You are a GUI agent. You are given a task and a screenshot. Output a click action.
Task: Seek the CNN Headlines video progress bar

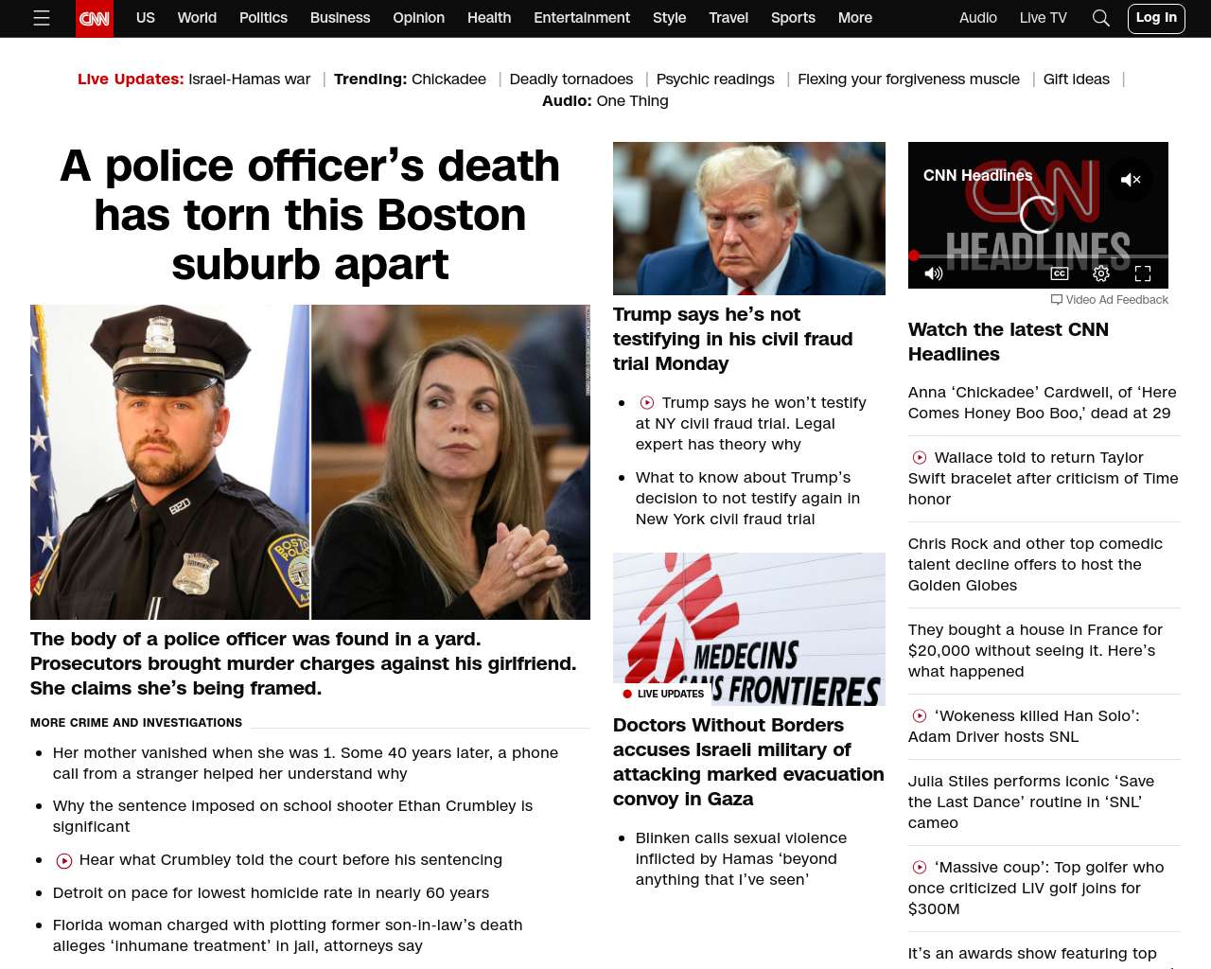tap(1038, 255)
